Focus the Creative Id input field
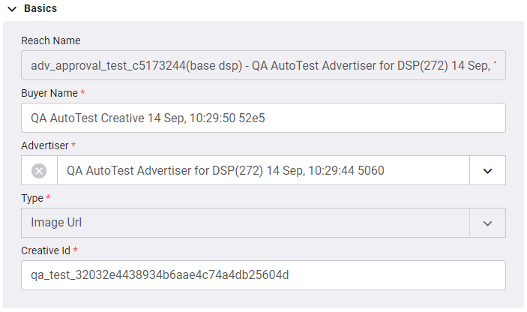This screenshot has height=312, width=527. click(x=263, y=275)
